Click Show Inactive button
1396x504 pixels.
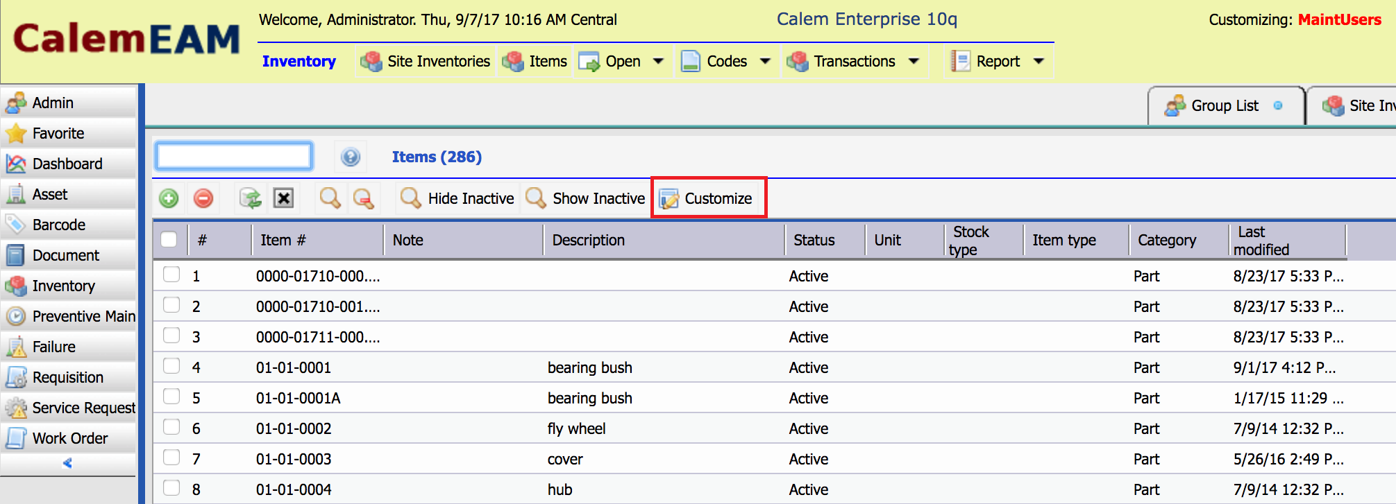point(585,199)
